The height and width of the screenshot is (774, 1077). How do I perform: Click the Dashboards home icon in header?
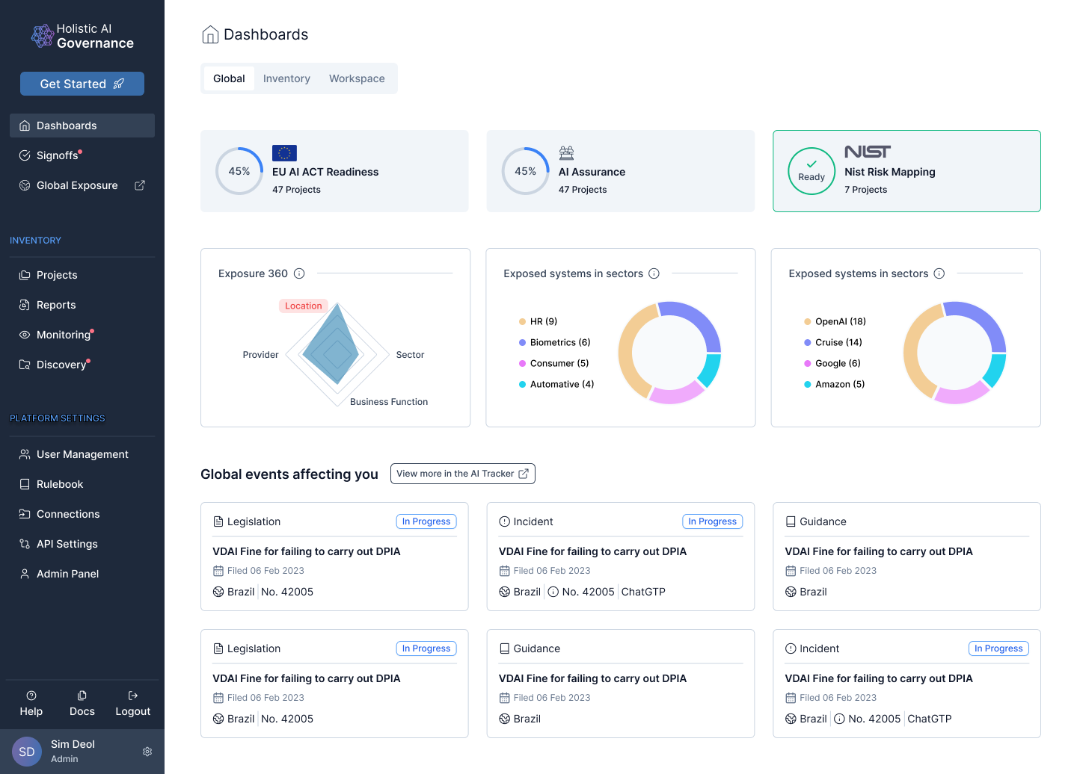tap(210, 35)
